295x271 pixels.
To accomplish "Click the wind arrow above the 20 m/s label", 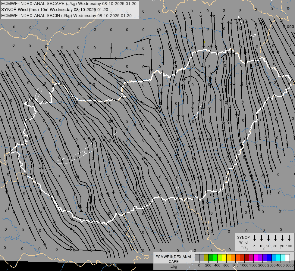I will pyautogui.click(x=268, y=238).
